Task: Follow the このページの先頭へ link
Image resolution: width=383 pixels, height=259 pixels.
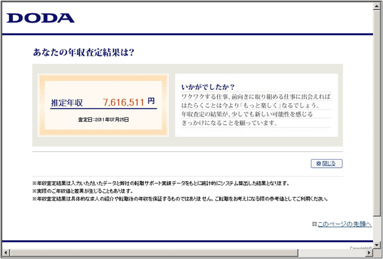Action: 345,224
